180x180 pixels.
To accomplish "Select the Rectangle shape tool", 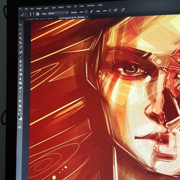I will (x=20, y=101).
